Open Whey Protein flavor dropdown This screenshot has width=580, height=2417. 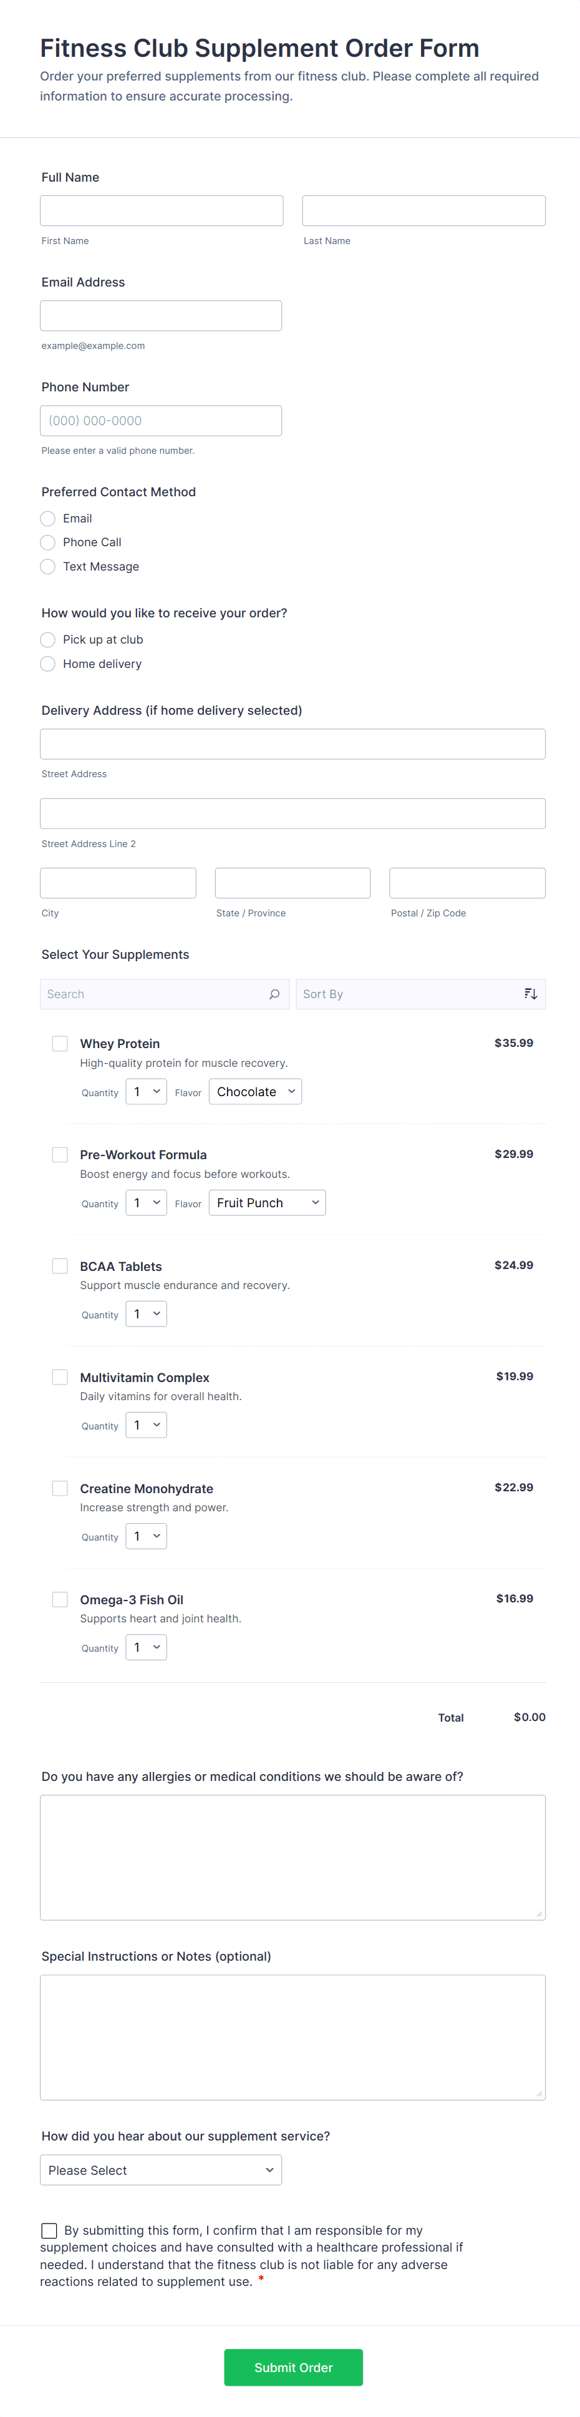(x=255, y=1092)
